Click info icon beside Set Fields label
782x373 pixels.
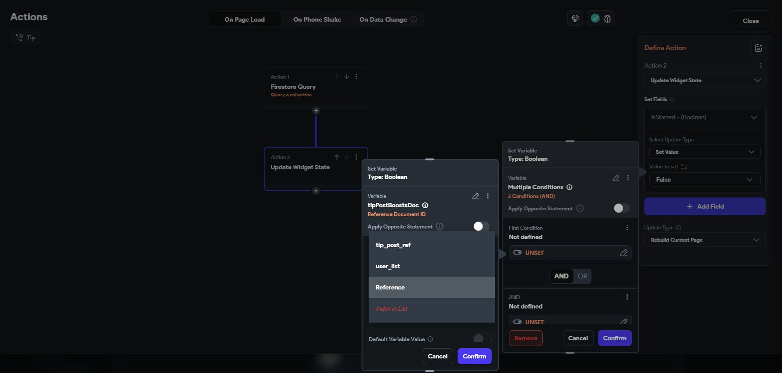coord(672,99)
